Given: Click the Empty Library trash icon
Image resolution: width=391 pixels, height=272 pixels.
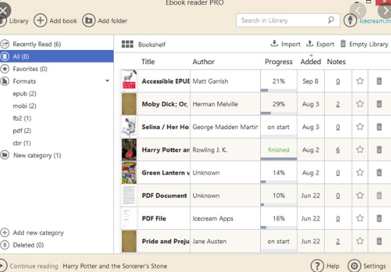Looking at the screenshot, I should pyautogui.click(x=343, y=44).
